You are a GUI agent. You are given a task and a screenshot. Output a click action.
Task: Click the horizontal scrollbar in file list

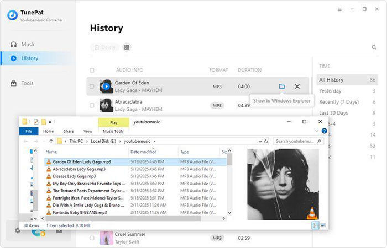click(123, 218)
